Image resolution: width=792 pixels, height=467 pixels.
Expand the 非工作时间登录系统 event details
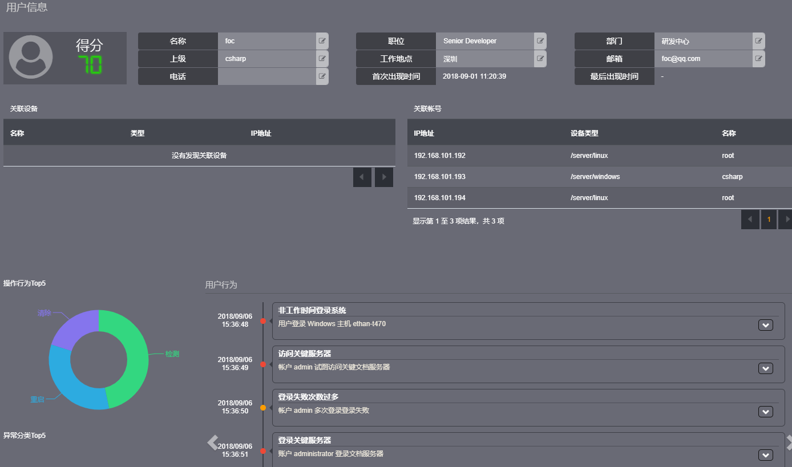click(765, 325)
